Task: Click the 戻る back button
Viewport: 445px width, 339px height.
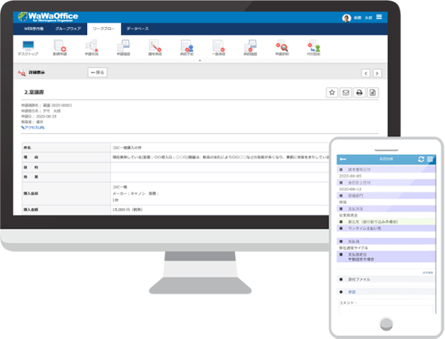Action: (98, 73)
